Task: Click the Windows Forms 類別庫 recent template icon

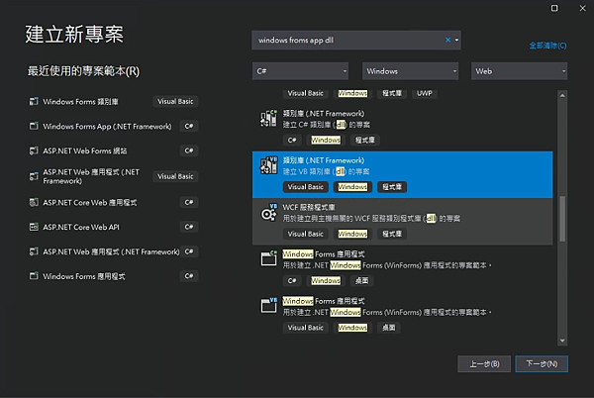Action: coord(34,102)
